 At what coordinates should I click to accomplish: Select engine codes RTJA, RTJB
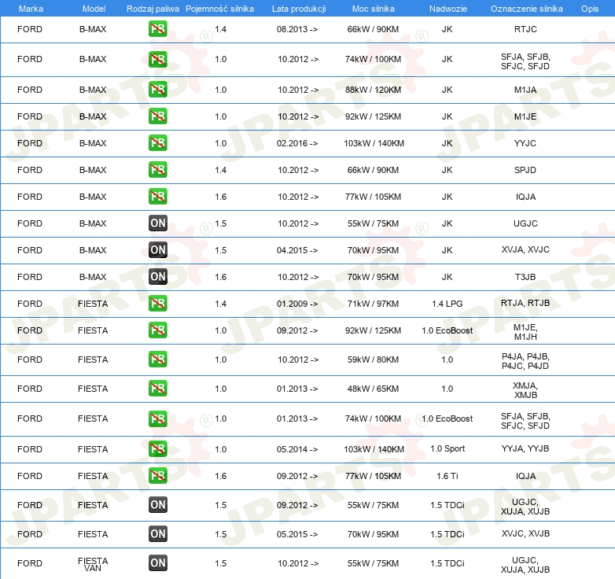click(525, 303)
